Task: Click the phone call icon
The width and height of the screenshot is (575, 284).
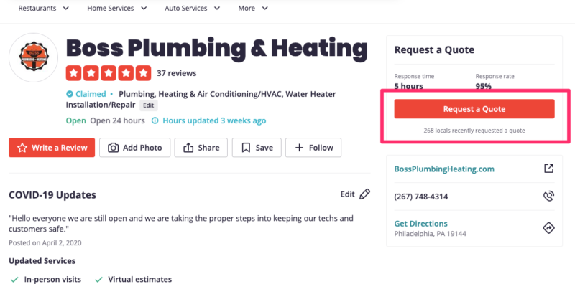Action: [x=548, y=197]
